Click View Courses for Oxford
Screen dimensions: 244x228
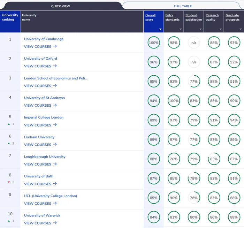[x=40, y=66]
